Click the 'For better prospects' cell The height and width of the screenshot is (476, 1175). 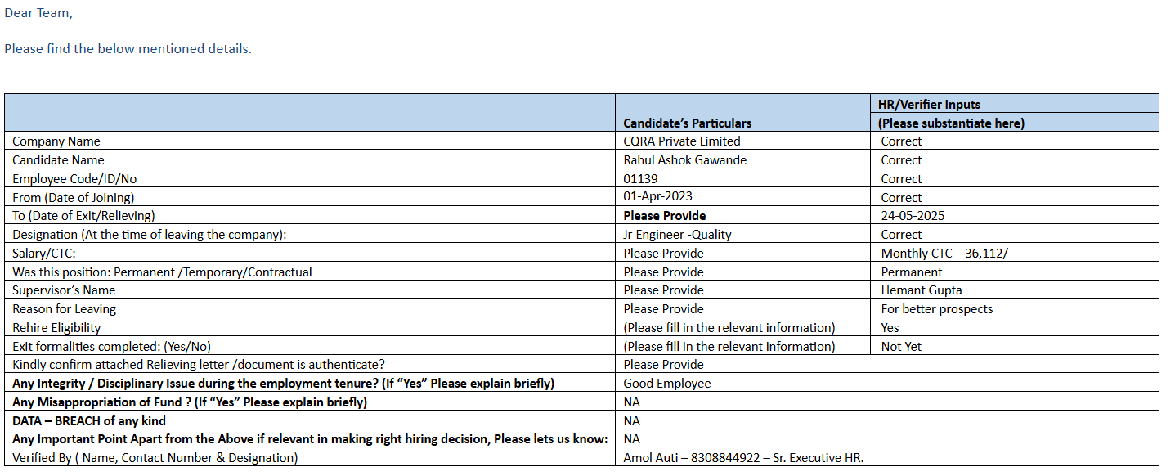936,309
